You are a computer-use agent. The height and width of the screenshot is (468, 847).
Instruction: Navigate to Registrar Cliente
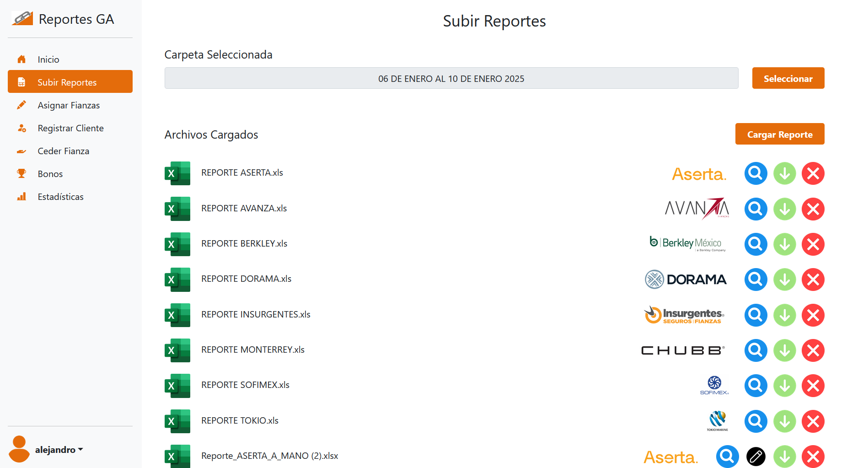coord(70,128)
